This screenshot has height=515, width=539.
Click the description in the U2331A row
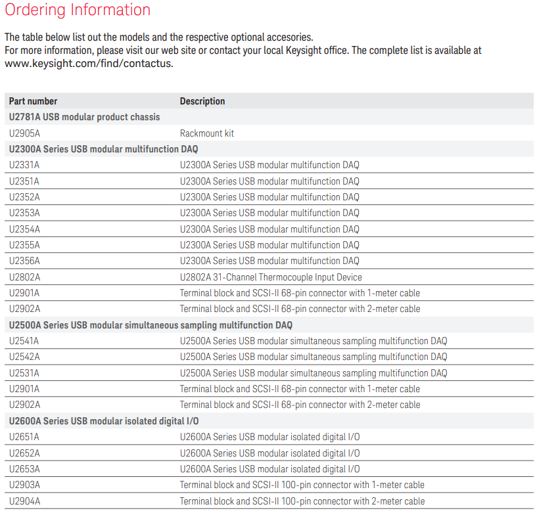coord(269,166)
